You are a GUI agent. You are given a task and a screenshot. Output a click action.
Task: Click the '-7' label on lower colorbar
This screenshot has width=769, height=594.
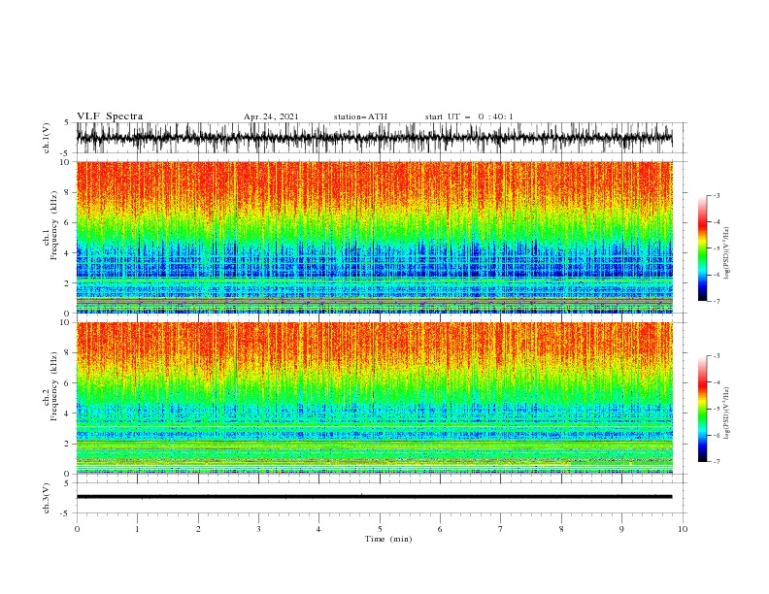point(716,461)
